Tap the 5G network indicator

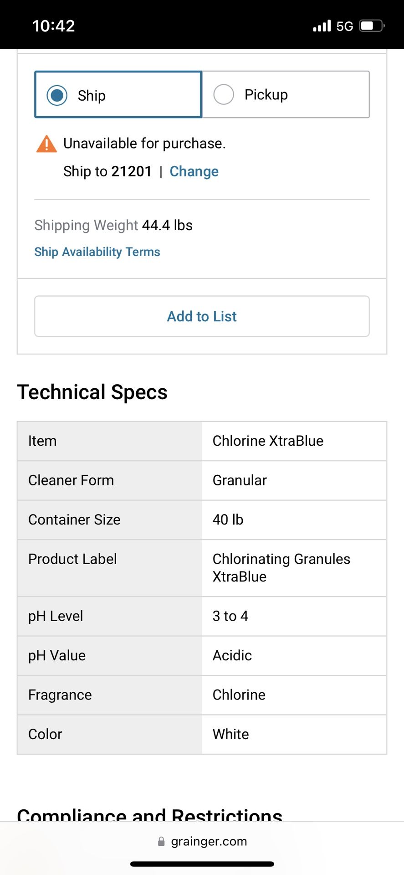click(x=345, y=26)
